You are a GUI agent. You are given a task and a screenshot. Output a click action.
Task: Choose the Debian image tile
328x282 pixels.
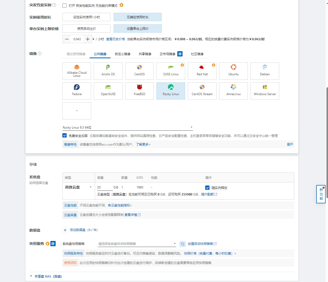(x=265, y=71)
